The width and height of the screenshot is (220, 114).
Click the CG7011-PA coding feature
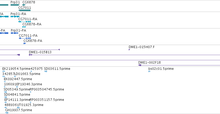[x=25, y=38]
